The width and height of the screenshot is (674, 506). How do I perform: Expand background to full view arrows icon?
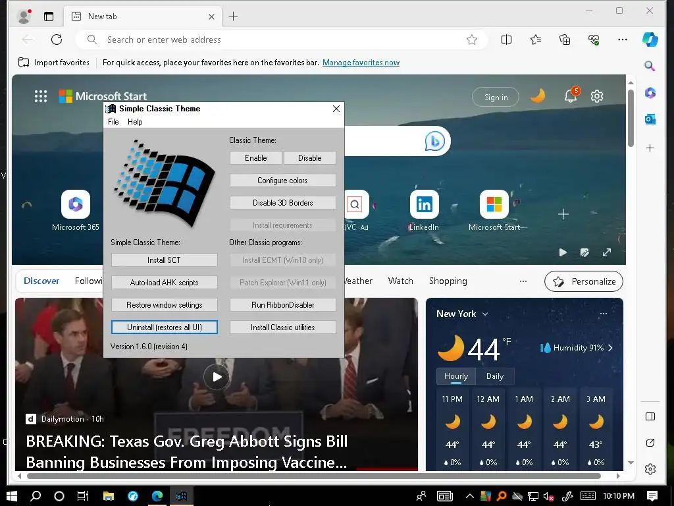pyautogui.click(x=606, y=252)
